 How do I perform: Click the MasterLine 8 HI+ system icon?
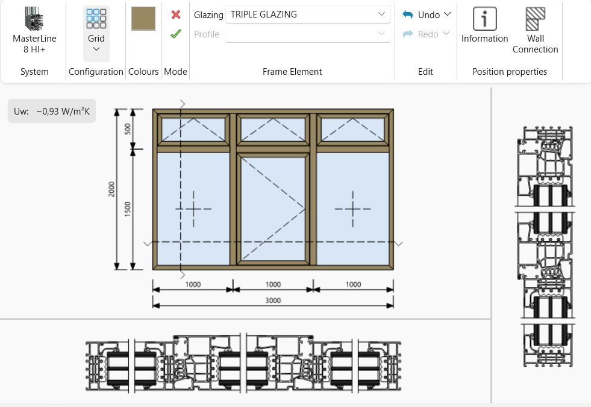tap(34, 19)
